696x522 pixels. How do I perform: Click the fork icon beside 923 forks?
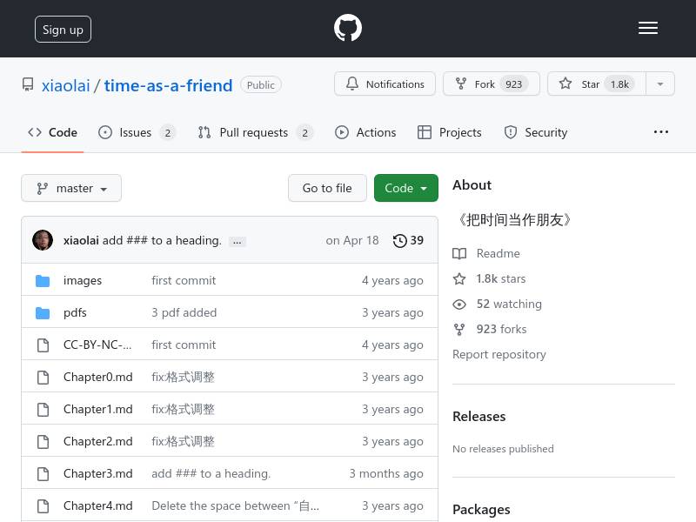[x=459, y=330]
